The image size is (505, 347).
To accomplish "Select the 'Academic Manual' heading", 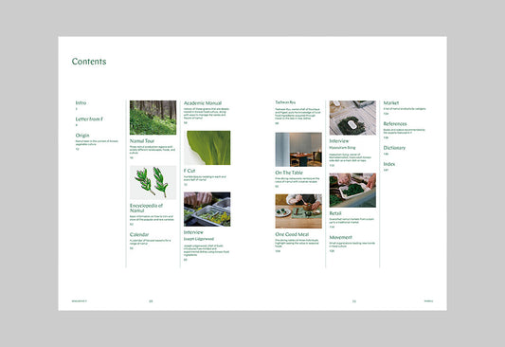I will [203, 103].
